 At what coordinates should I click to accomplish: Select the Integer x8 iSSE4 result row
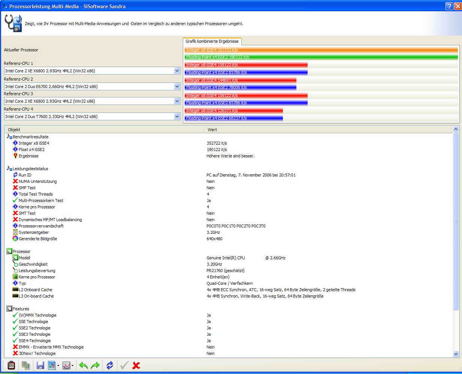229,143
